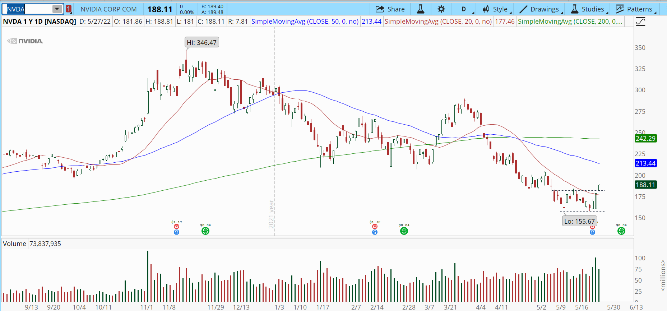Click the blue SimpleMovingAvg 50 label
Viewport: 667px width, 311px height.
[305, 22]
